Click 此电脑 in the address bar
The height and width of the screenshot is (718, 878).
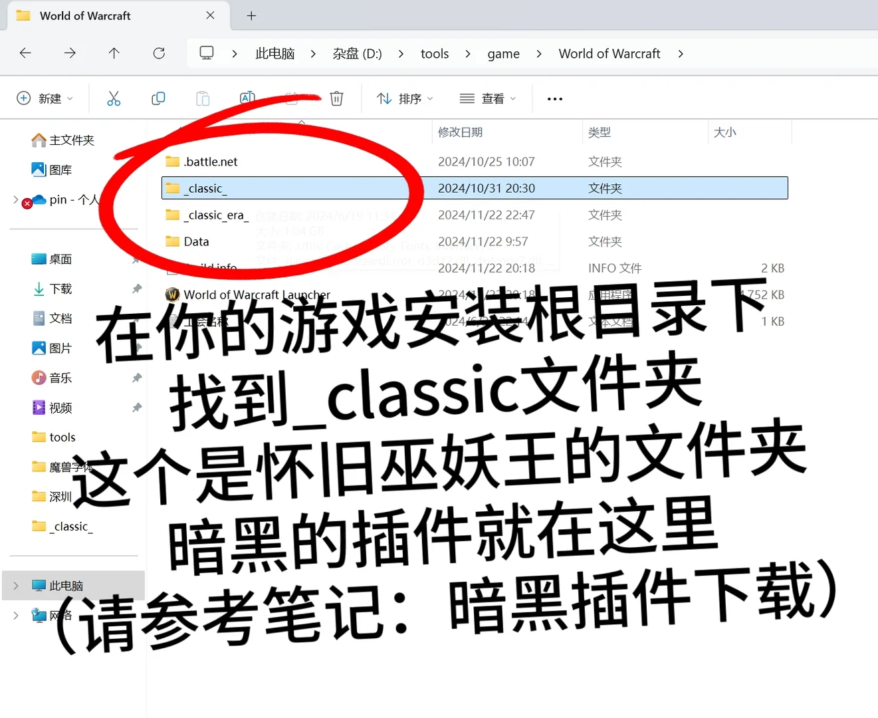tap(275, 54)
